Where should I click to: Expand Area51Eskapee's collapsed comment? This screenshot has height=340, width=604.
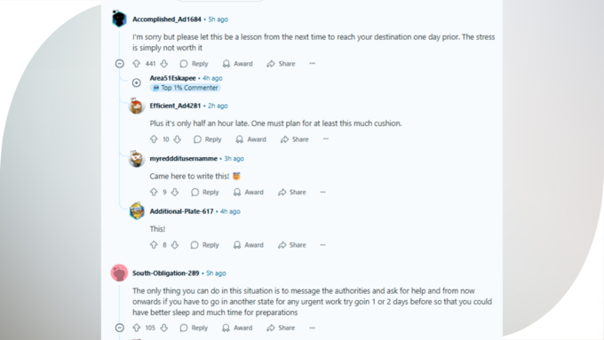click(x=137, y=83)
